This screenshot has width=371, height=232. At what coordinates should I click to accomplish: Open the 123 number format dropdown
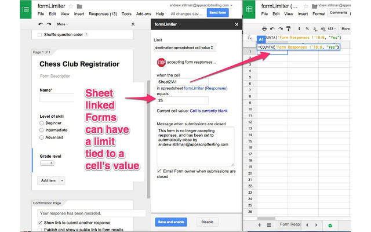pyautogui.click(x=332, y=28)
